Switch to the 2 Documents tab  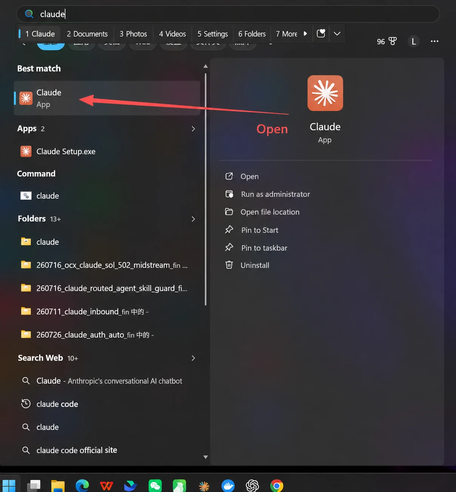87,34
